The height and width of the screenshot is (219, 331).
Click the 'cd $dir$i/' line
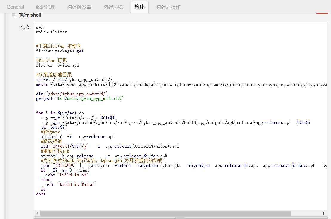(54, 127)
